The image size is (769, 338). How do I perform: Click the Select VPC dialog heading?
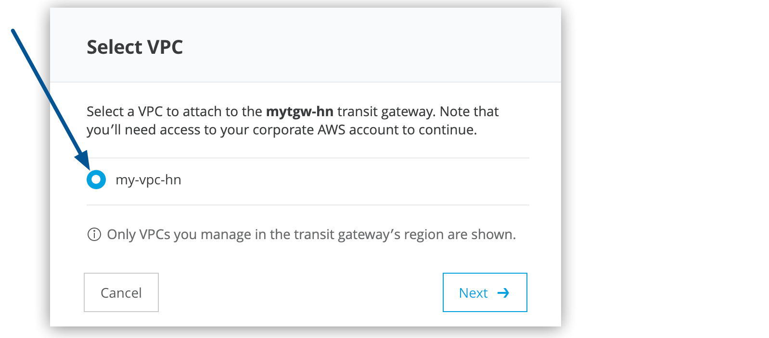tap(135, 47)
